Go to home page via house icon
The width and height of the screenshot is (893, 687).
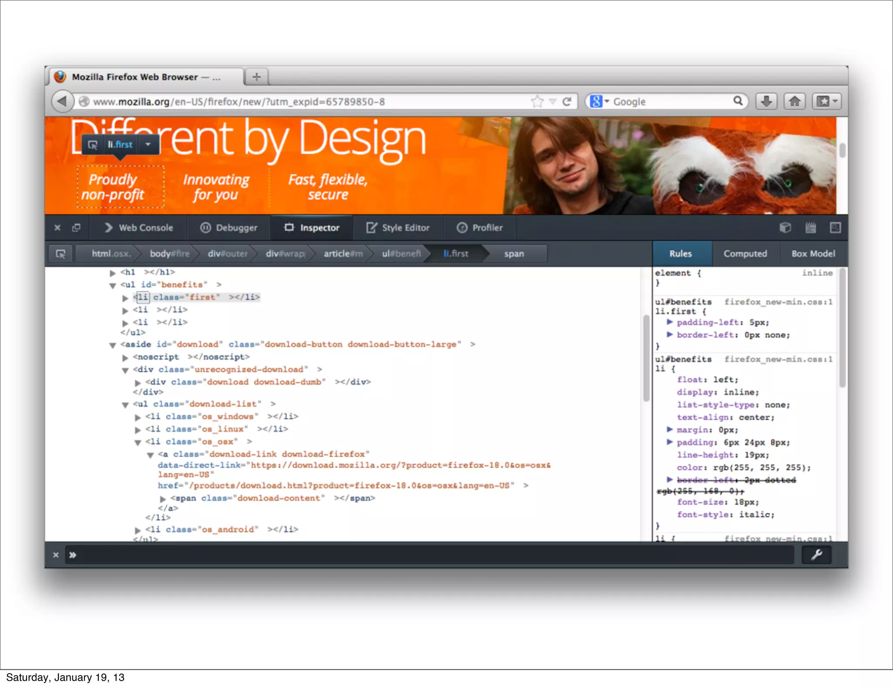(x=794, y=102)
